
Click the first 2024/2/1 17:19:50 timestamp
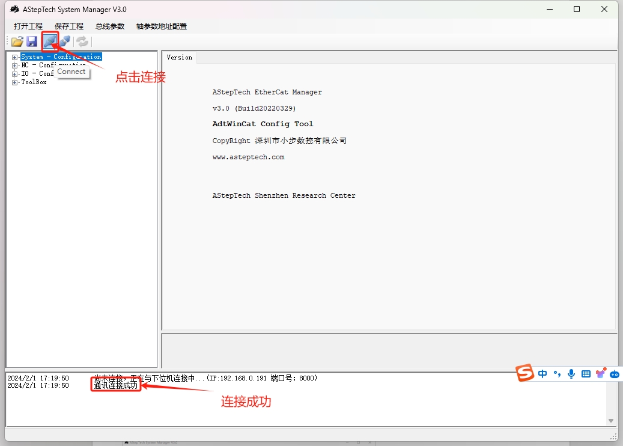coord(38,378)
